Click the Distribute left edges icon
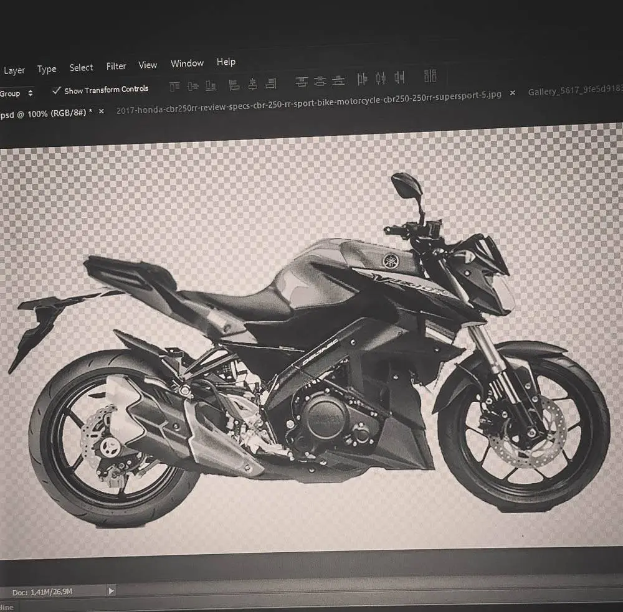This screenshot has width=623, height=612. pos(362,79)
